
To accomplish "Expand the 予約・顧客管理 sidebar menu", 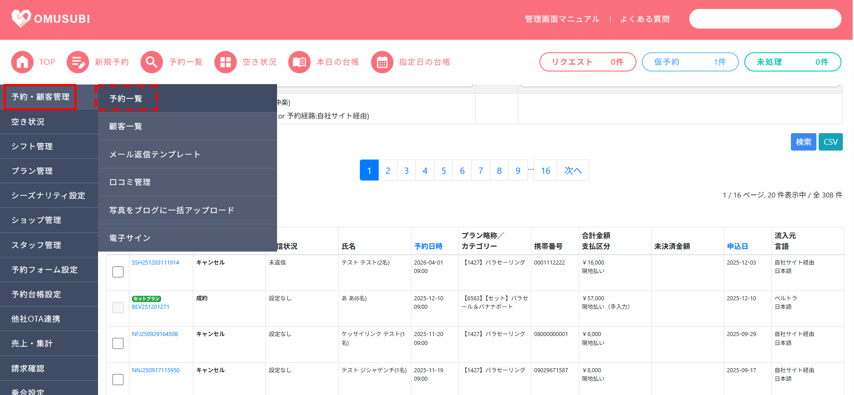I will (x=40, y=97).
